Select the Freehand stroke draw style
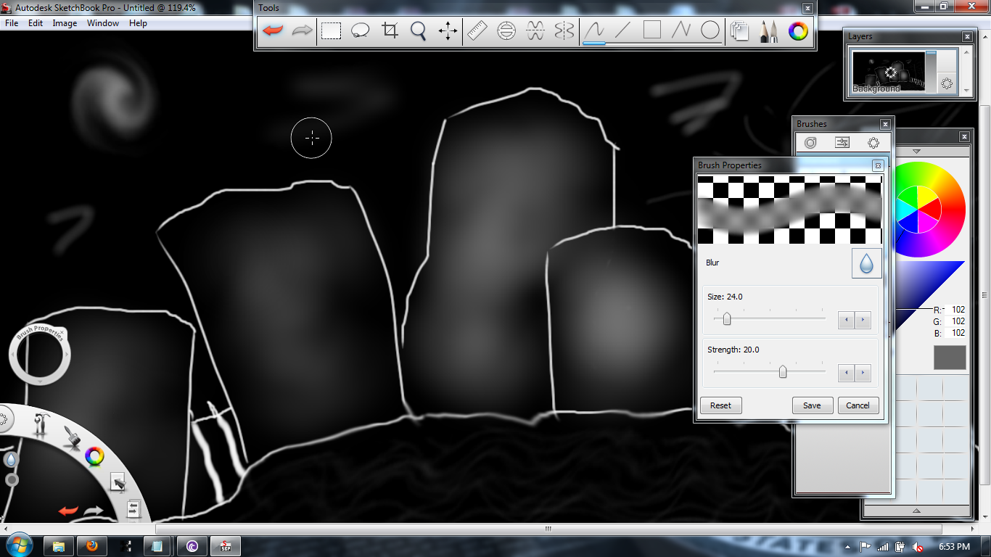991x557 pixels. [x=594, y=30]
